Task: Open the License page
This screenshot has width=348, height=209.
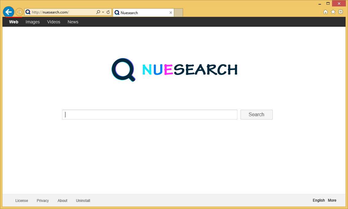Action: (22, 200)
